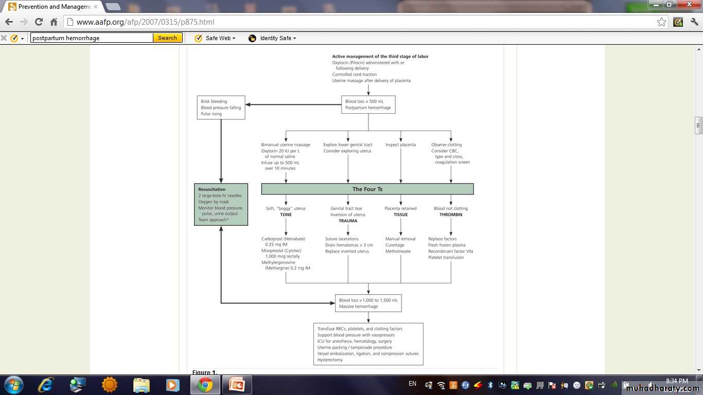Open a new tab
This screenshot has height=395, width=703.
(x=113, y=7)
